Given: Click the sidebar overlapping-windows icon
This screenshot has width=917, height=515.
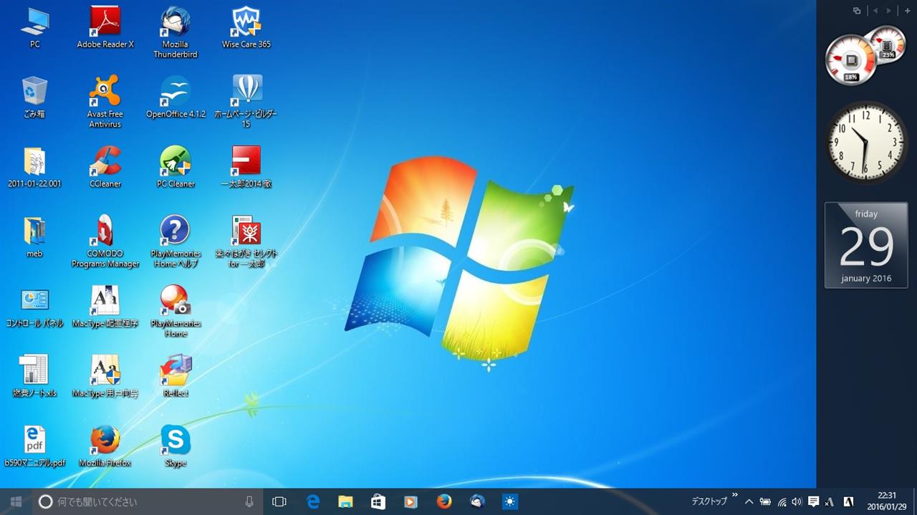Looking at the screenshot, I should (856, 11).
